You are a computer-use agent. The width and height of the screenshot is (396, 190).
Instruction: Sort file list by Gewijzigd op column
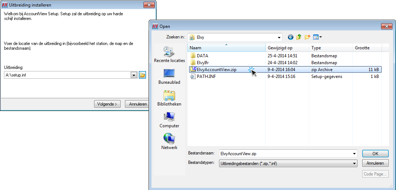point(287,47)
